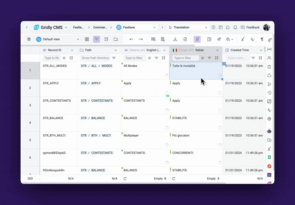The width and height of the screenshot is (295, 205).
Task: Open the users panel in sidebar
Action: pyautogui.click(x=269, y=58)
